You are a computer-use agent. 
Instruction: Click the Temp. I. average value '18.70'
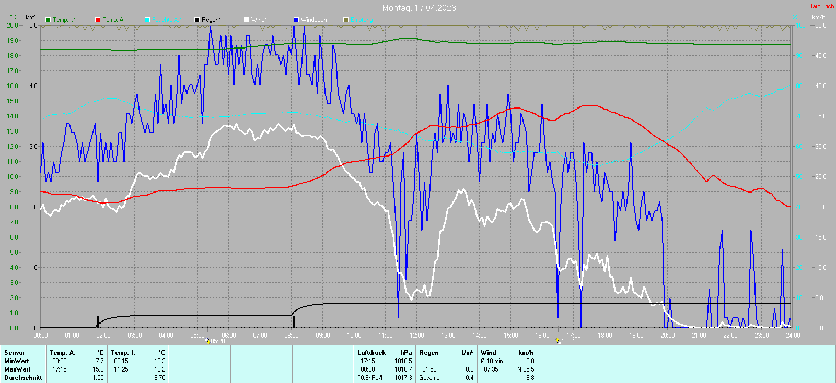pyautogui.click(x=158, y=378)
